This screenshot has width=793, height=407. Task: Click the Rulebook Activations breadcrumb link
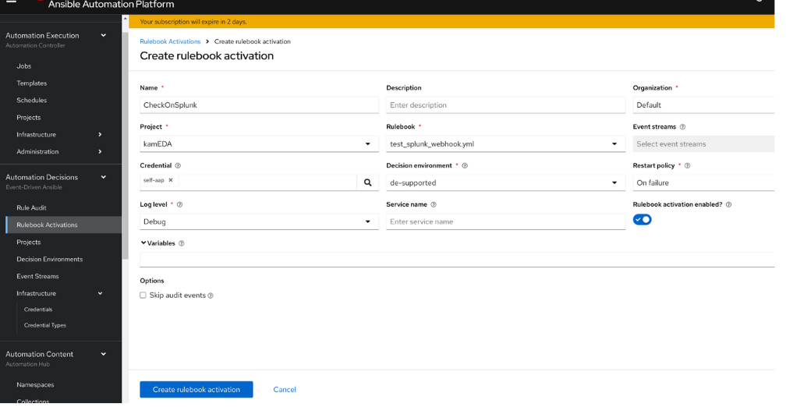pyautogui.click(x=170, y=41)
